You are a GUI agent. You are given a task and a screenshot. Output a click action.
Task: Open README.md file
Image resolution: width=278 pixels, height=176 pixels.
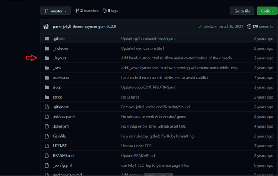pyautogui.click(x=63, y=155)
